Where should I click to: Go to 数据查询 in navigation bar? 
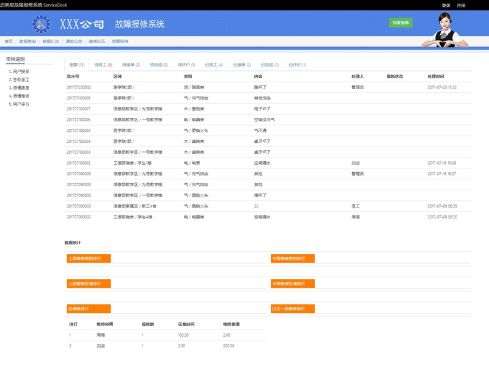28,41
